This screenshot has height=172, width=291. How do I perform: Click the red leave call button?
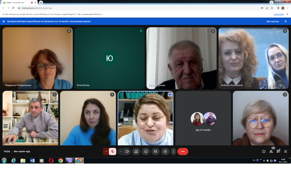point(183,152)
